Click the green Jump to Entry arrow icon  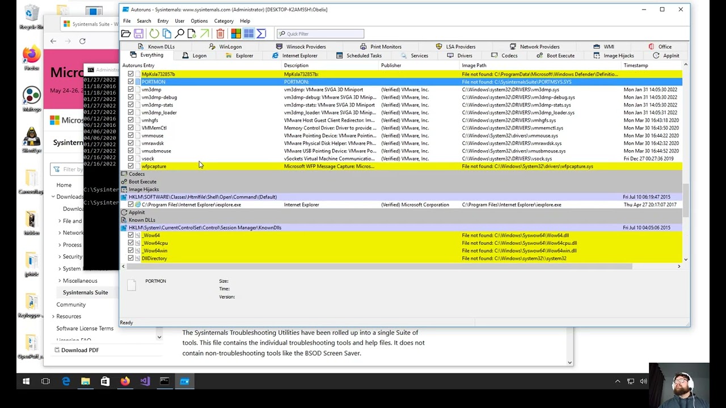pyautogui.click(x=204, y=34)
